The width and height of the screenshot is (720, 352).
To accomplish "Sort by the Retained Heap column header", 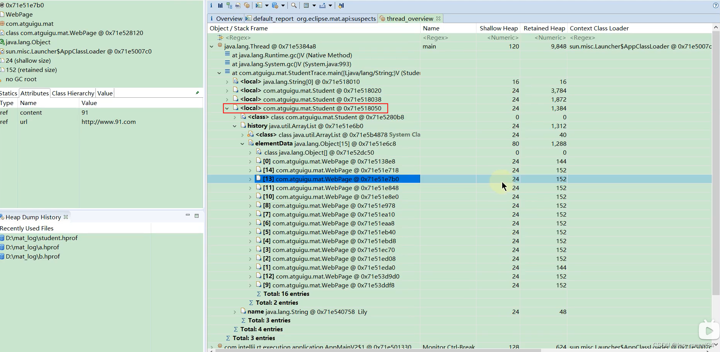I will point(544,28).
